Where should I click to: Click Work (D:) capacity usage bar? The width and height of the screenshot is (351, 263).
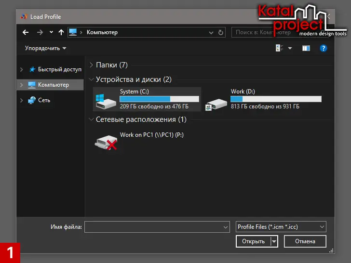pyautogui.click(x=276, y=99)
